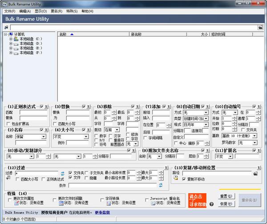
Task: Click 更改文件时间戳 calendar status icon
Action: pyautogui.click(x=61, y=203)
